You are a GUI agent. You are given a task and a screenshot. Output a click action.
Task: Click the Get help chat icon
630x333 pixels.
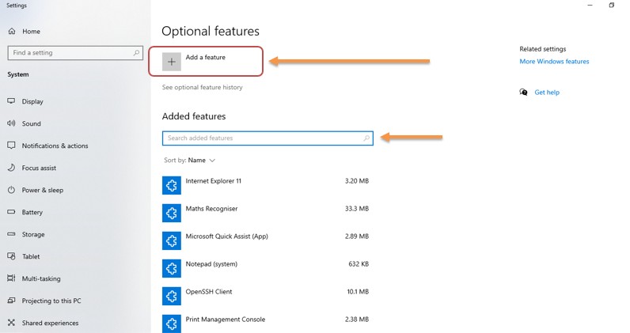click(523, 93)
